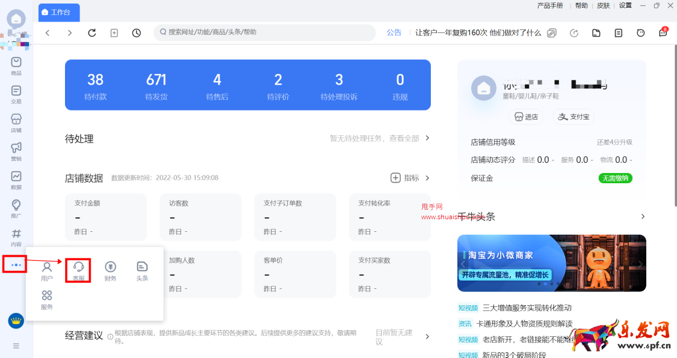Open the 公告 announcements link
Viewport: 677px width, 358px height.
[x=394, y=32]
